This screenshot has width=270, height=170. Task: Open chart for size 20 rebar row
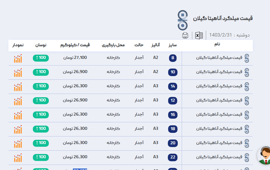click(18, 143)
